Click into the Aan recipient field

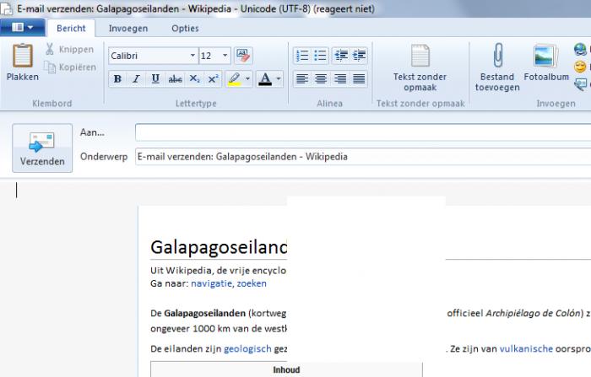click(363, 132)
